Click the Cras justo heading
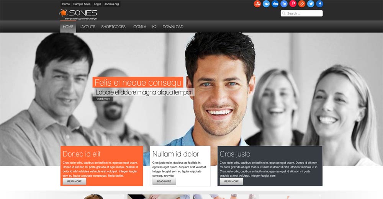The height and width of the screenshot is (199, 383). pos(235,154)
